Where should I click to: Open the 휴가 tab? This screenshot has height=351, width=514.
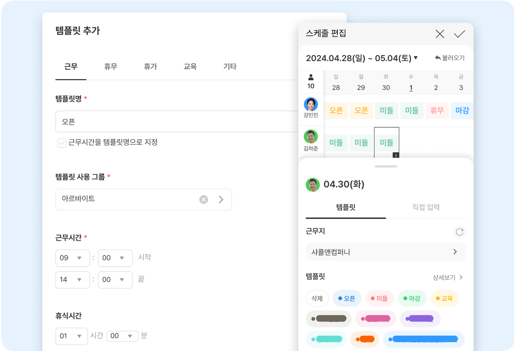coord(150,67)
